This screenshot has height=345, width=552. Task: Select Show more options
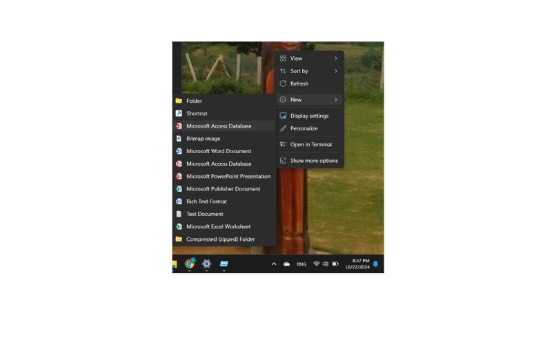(310, 161)
